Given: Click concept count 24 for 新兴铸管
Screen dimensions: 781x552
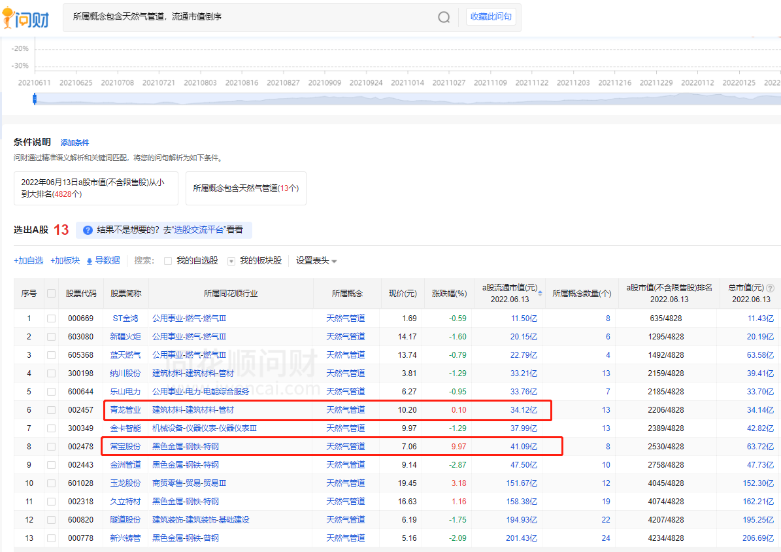Looking at the screenshot, I should pyautogui.click(x=606, y=538).
